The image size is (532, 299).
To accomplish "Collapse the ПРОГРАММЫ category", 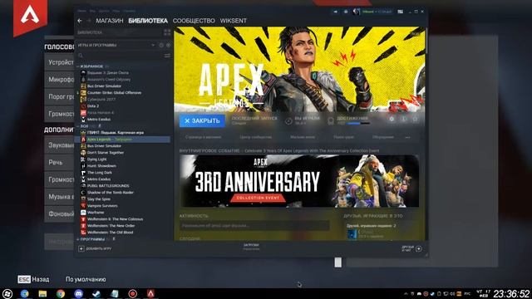I will coord(78,239).
